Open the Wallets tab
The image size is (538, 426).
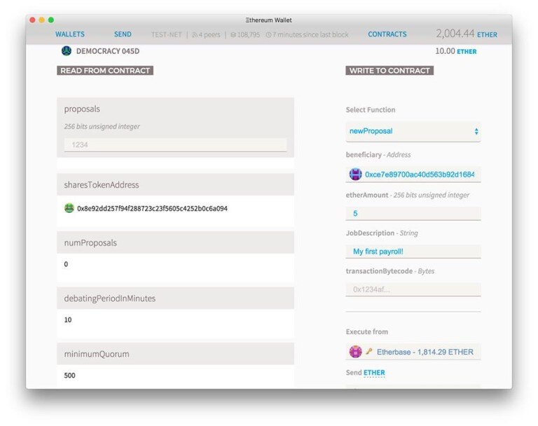coord(70,34)
